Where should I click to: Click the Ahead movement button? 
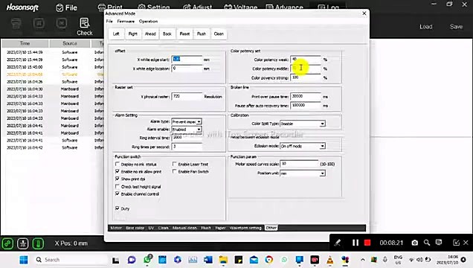click(x=150, y=33)
